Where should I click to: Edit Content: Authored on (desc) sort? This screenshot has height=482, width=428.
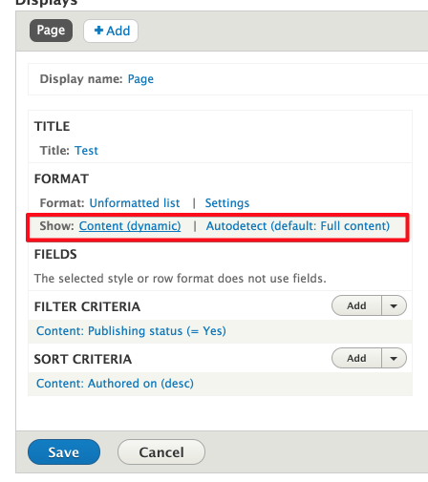(115, 384)
